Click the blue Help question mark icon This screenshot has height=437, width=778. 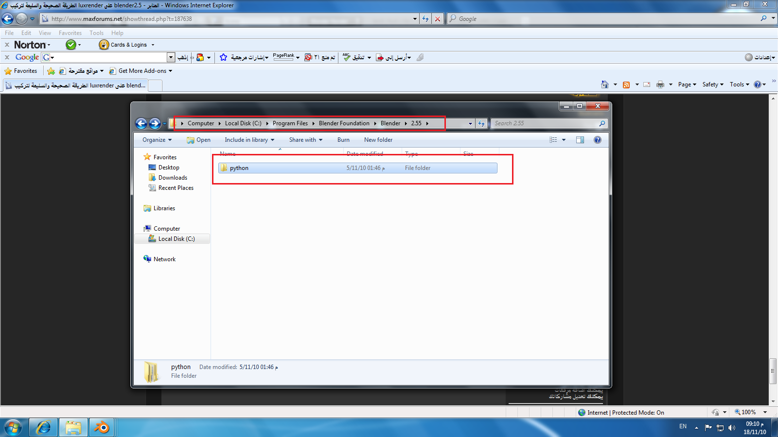point(757,84)
